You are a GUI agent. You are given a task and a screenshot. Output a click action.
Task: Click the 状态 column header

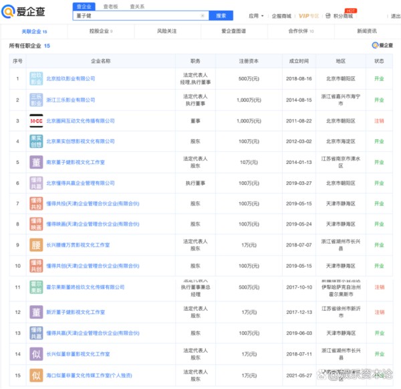pyautogui.click(x=379, y=61)
